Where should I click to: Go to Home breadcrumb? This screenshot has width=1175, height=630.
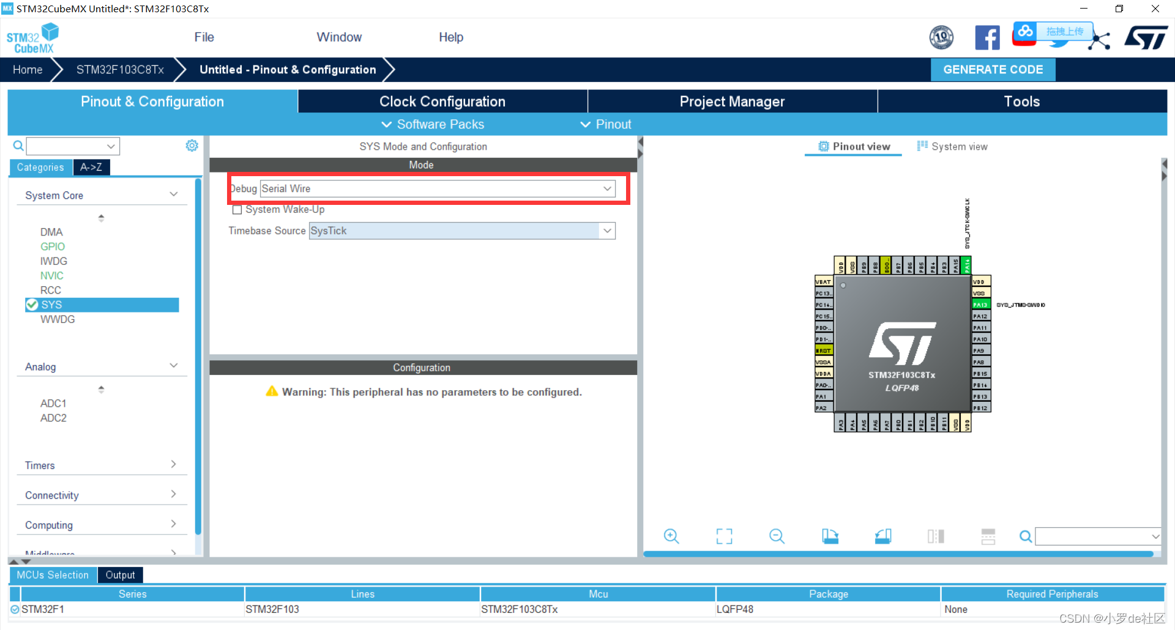28,70
